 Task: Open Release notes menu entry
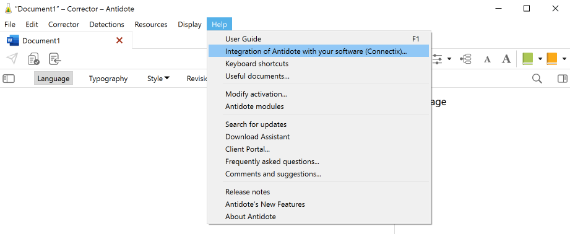[x=319, y=191]
